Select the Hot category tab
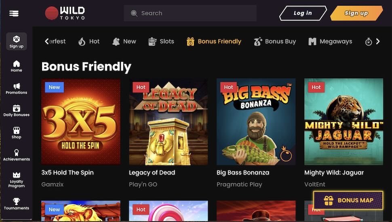This screenshot has width=392, height=222. [89, 41]
